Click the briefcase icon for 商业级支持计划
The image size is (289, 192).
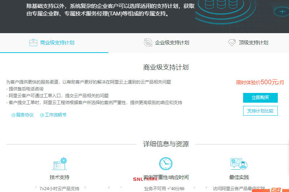coord(33,43)
